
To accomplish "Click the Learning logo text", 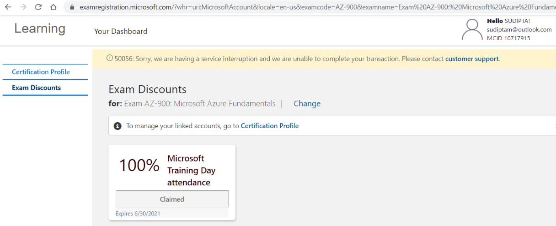I will (x=40, y=28).
